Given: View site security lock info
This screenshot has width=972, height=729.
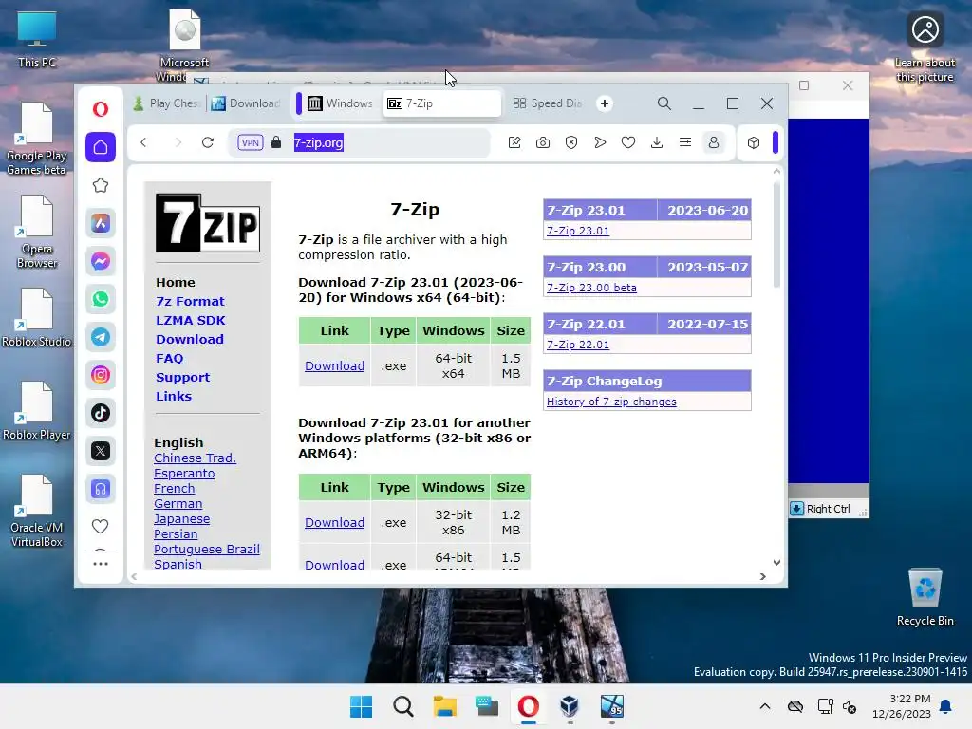Looking at the screenshot, I should [x=276, y=142].
